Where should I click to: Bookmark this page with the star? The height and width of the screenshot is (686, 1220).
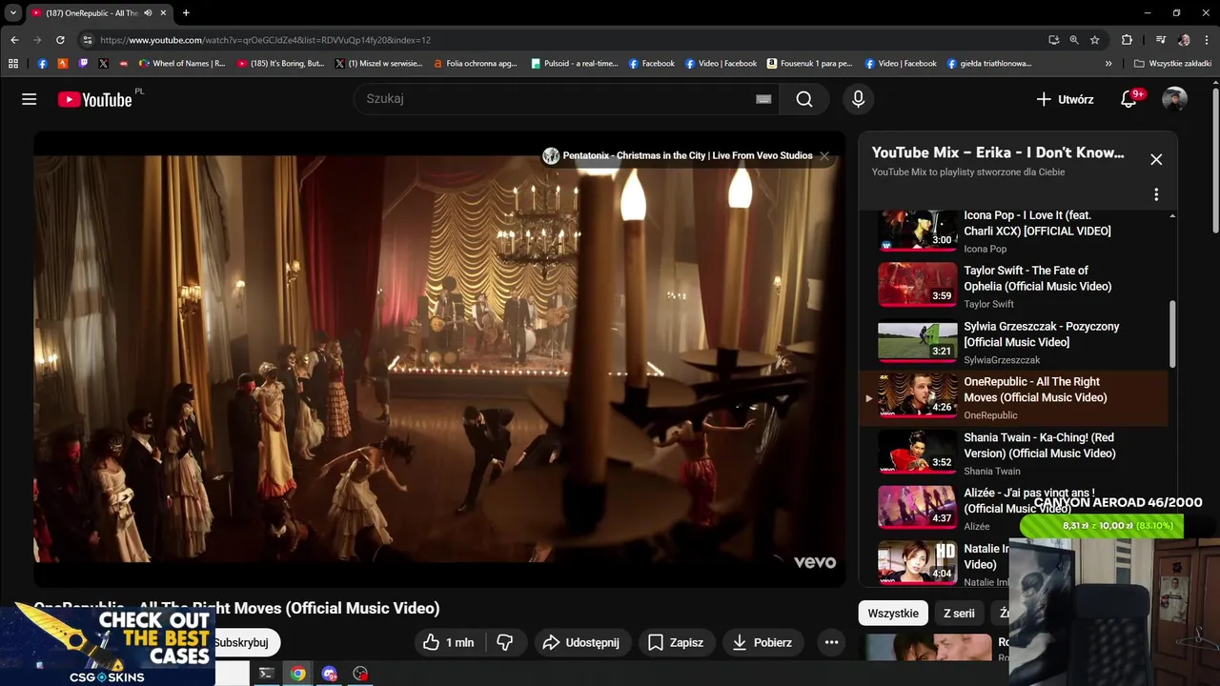click(1095, 40)
